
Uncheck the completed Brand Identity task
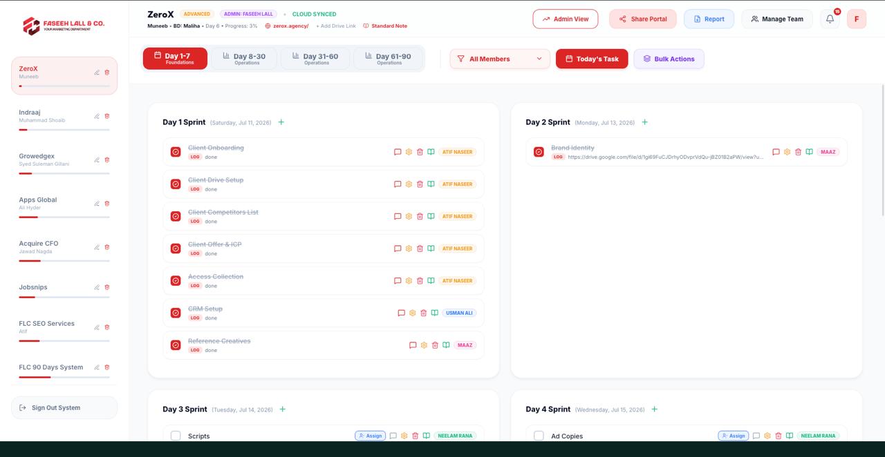pyautogui.click(x=539, y=152)
